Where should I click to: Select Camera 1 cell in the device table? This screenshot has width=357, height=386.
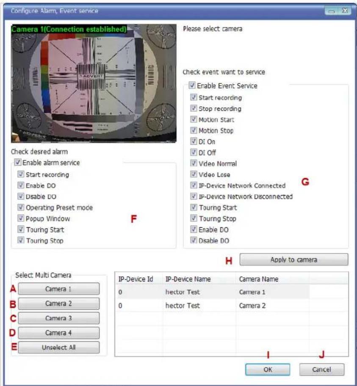(272, 292)
